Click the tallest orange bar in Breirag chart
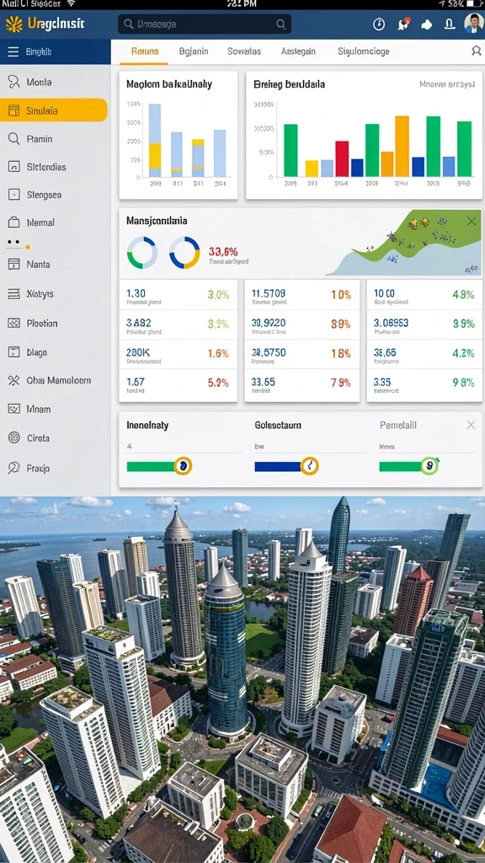The width and height of the screenshot is (485, 863). (x=402, y=146)
